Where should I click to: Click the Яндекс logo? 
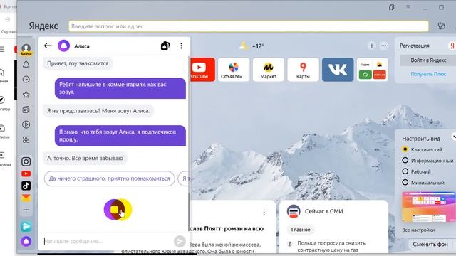pos(43,26)
